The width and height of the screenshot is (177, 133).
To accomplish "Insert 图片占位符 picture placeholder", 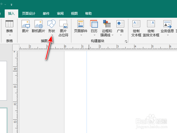I will (x=63, y=28).
